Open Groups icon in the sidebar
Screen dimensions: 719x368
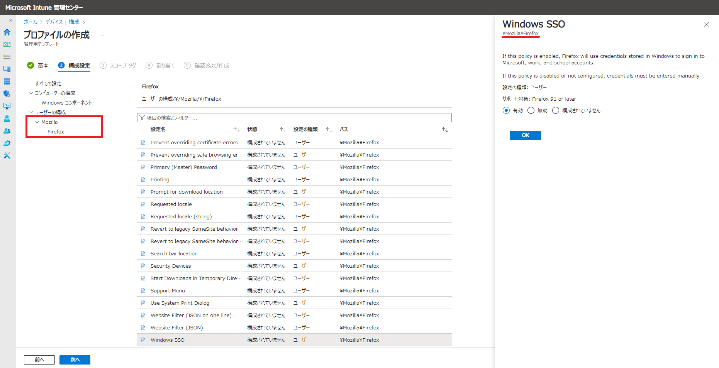[x=7, y=131]
